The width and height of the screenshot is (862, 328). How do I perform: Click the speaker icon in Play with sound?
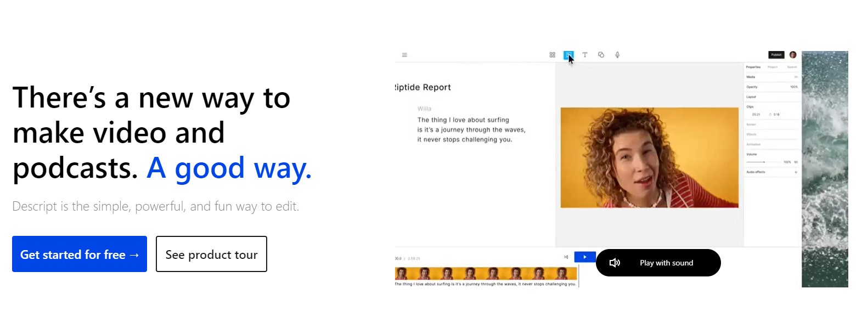[x=615, y=263]
